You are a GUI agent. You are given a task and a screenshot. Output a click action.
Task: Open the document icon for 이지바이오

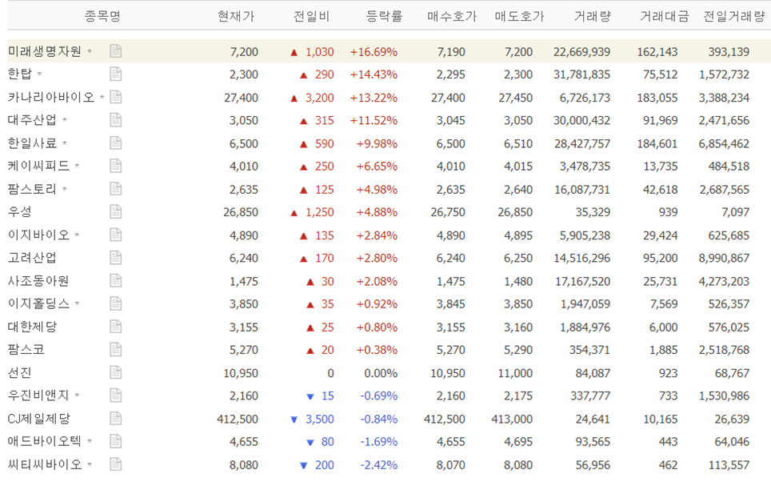[115, 235]
